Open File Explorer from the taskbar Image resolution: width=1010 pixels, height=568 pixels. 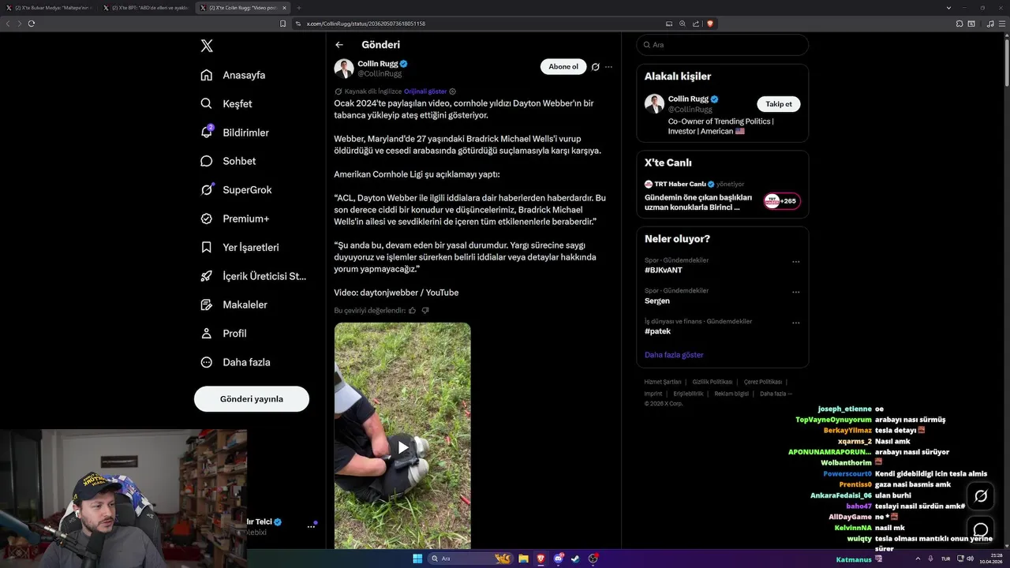click(x=523, y=559)
